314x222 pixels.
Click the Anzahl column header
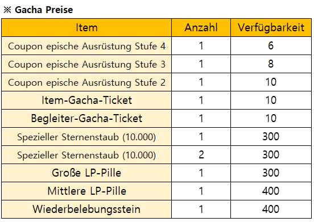point(201,28)
